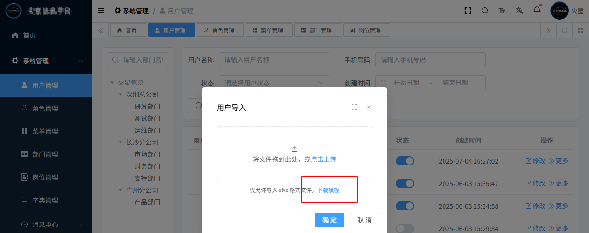Maximize the 用户导入 dialog

[354, 107]
